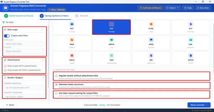
Task: Pick the MD Markdown format icon
Action: (x=151, y=55)
